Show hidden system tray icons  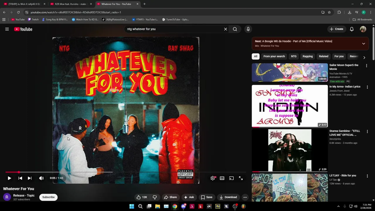click(x=338, y=206)
